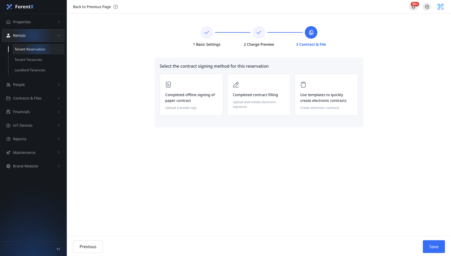Click the Brand Website globe icon
Image resolution: width=451 pixels, height=256 pixels.
pos(8,166)
